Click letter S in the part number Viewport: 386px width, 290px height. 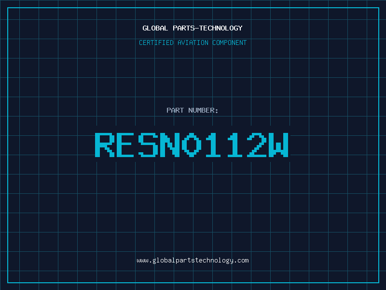point(149,145)
